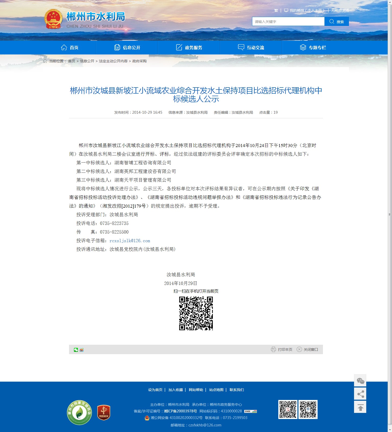Click the WeChat share icon below article
Viewport: 392px width, 432px height.
76,350
